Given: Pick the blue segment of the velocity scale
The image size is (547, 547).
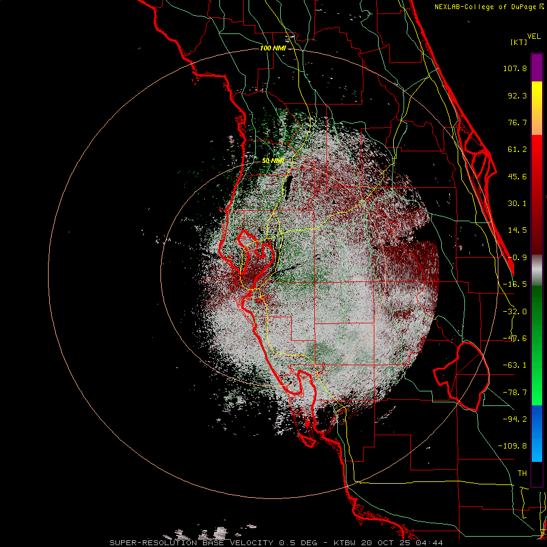Looking at the screenshot, I should click(537, 433).
